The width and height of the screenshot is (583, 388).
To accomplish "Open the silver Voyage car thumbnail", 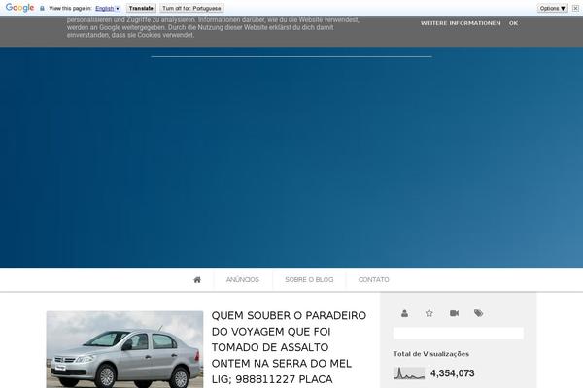I will [x=124, y=349].
